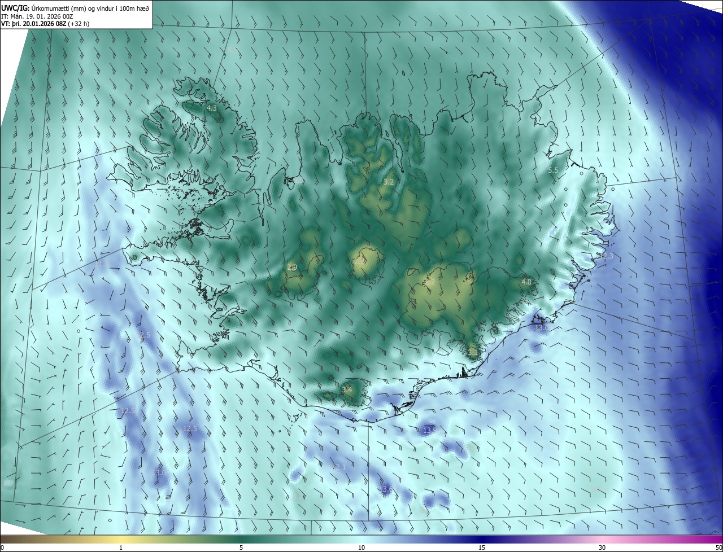723x552 pixels.
Task: Click the '1' tick on the color scale
Action: coord(121,547)
